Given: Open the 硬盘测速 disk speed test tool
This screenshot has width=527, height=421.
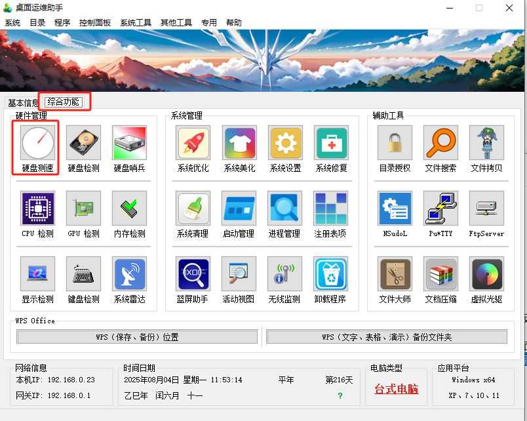Looking at the screenshot, I should [x=37, y=142].
